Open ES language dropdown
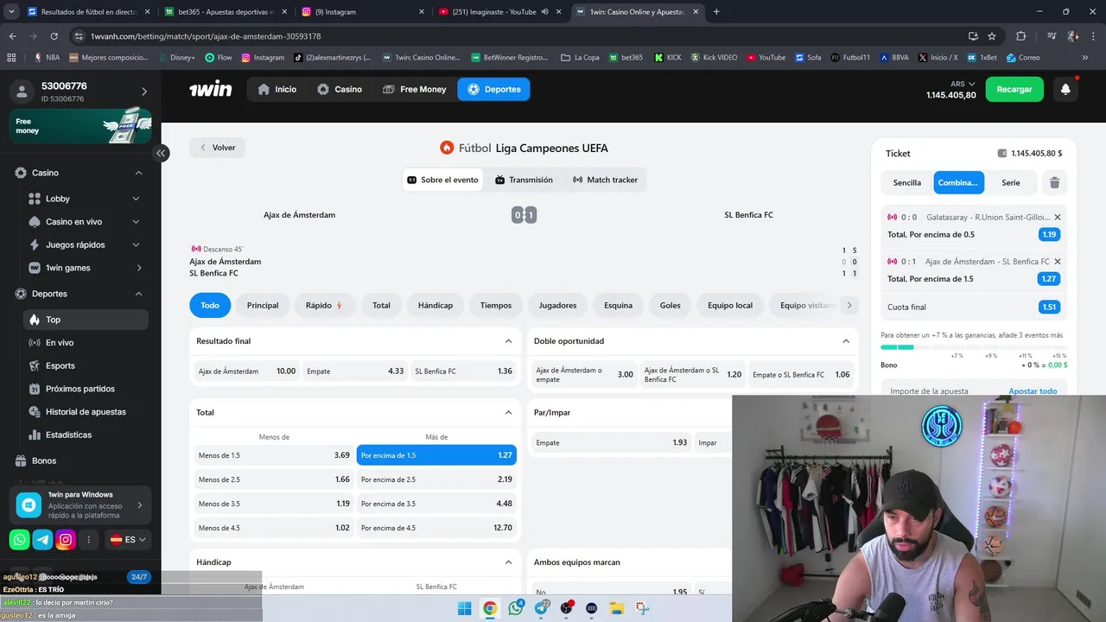Viewport: 1106px width, 622px height. (x=128, y=540)
